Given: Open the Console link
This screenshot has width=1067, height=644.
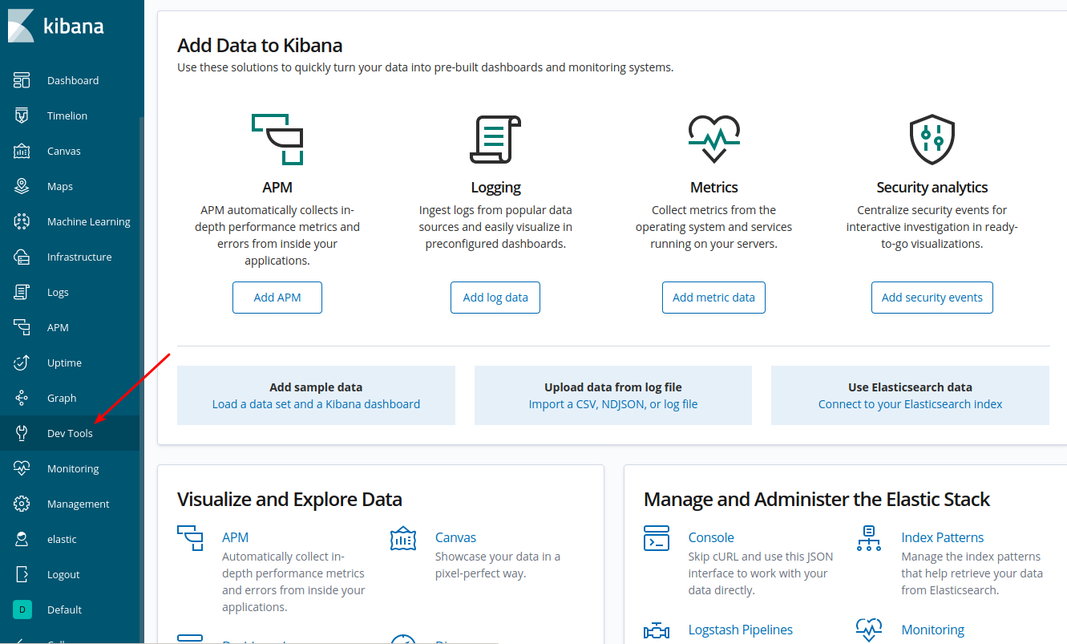Looking at the screenshot, I should [711, 537].
